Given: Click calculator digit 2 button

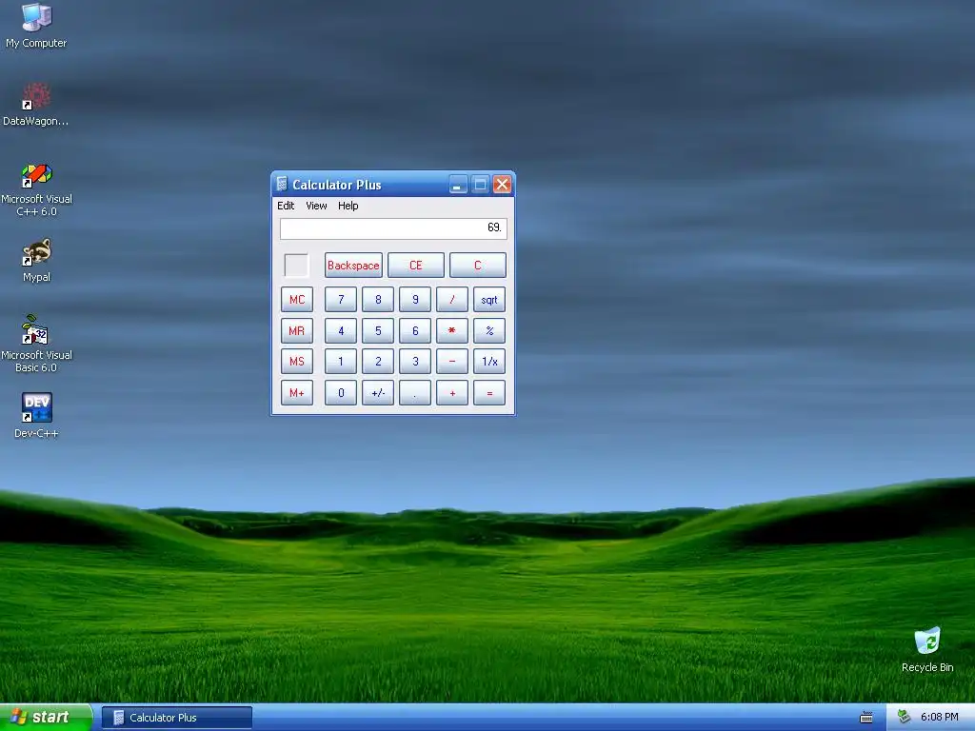Looking at the screenshot, I should tap(378, 361).
